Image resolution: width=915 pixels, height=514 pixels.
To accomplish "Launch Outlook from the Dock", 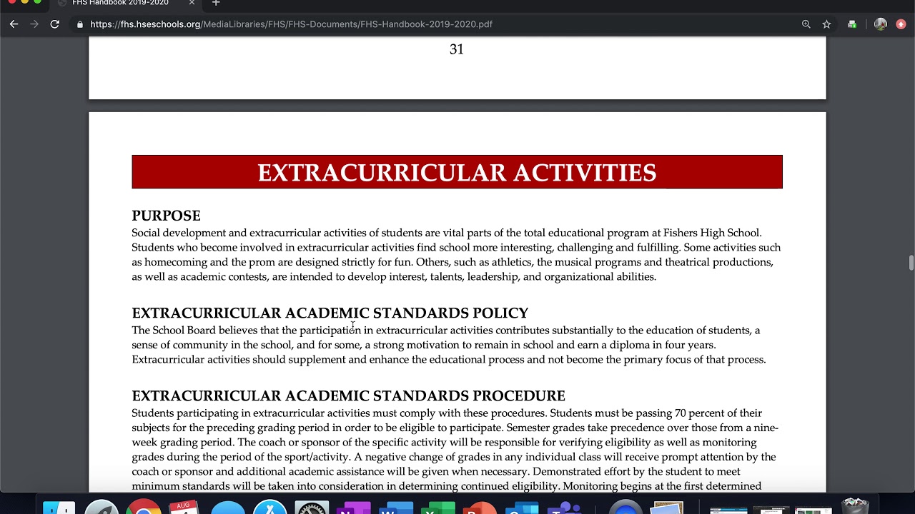I will coord(522,508).
